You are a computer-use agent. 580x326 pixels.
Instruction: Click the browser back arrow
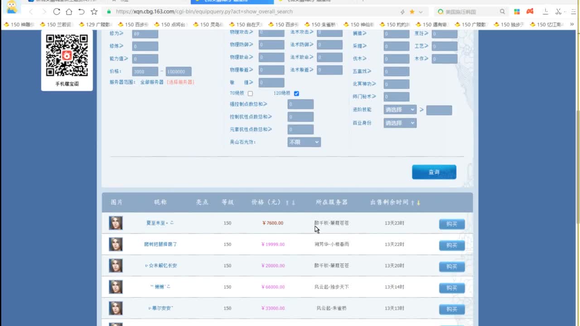tap(31, 12)
